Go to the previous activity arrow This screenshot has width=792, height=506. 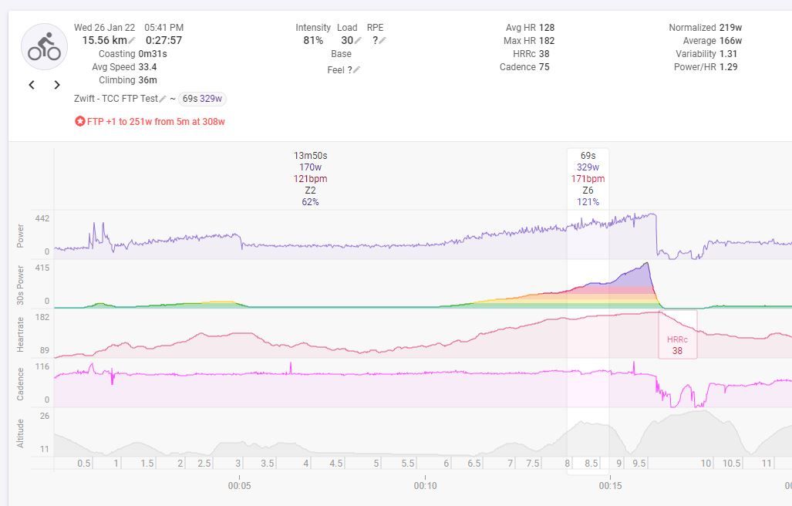click(x=32, y=85)
